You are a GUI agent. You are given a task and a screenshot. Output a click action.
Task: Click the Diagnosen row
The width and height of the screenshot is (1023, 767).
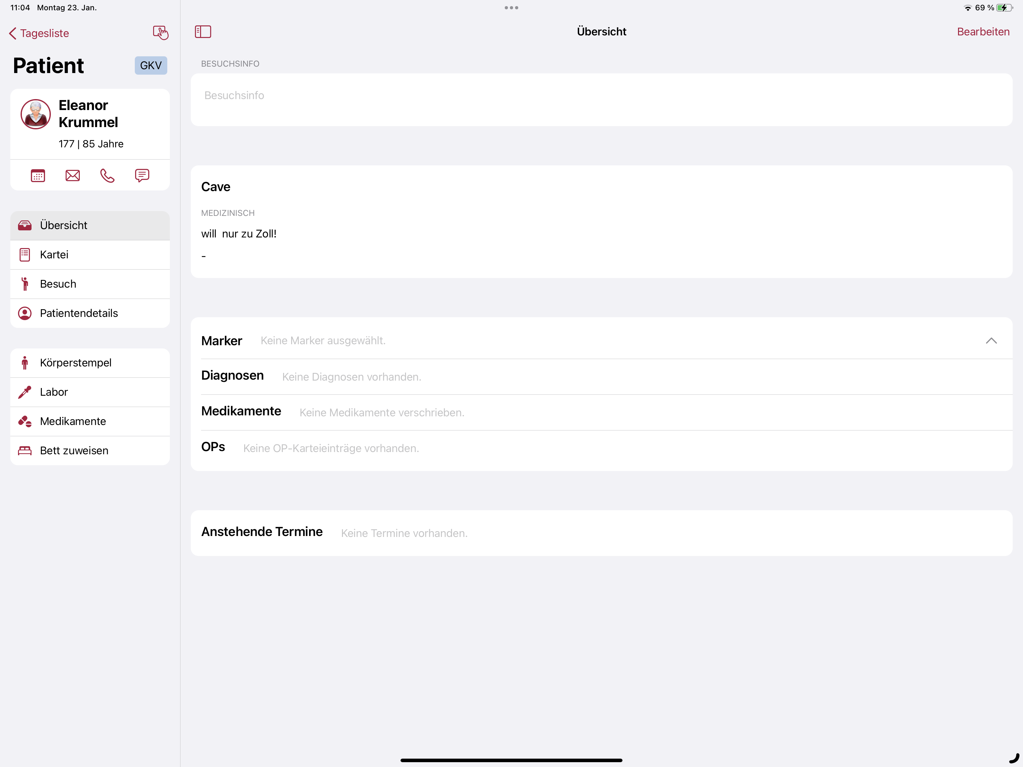tap(601, 376)
